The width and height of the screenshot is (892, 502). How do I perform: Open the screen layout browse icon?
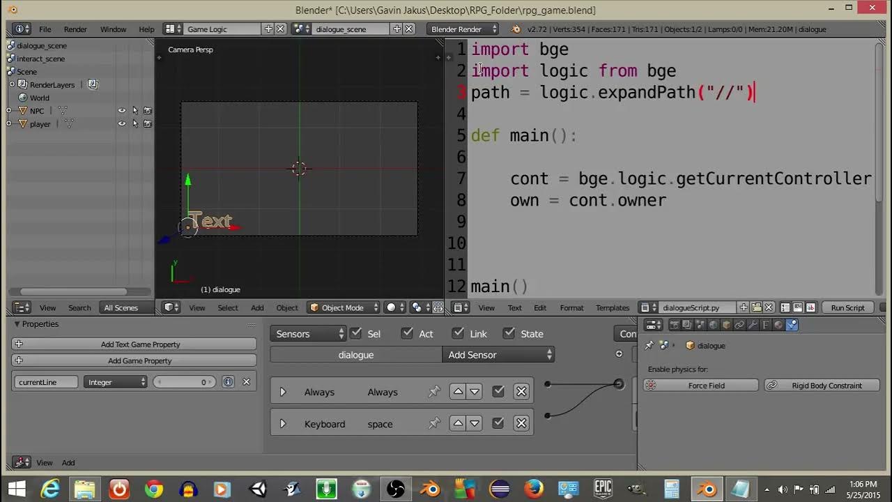click(173, 29)
